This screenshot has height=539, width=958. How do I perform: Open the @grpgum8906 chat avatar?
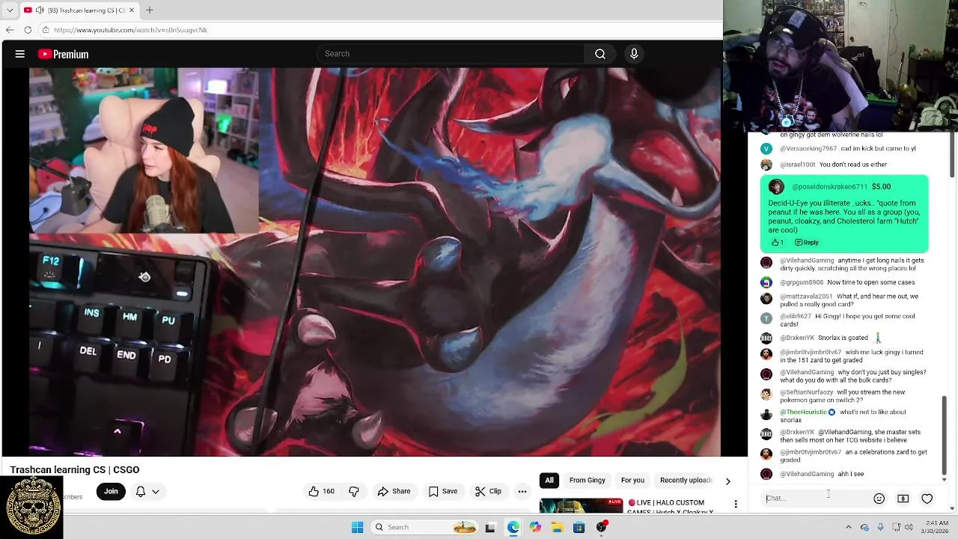(766, 282)
